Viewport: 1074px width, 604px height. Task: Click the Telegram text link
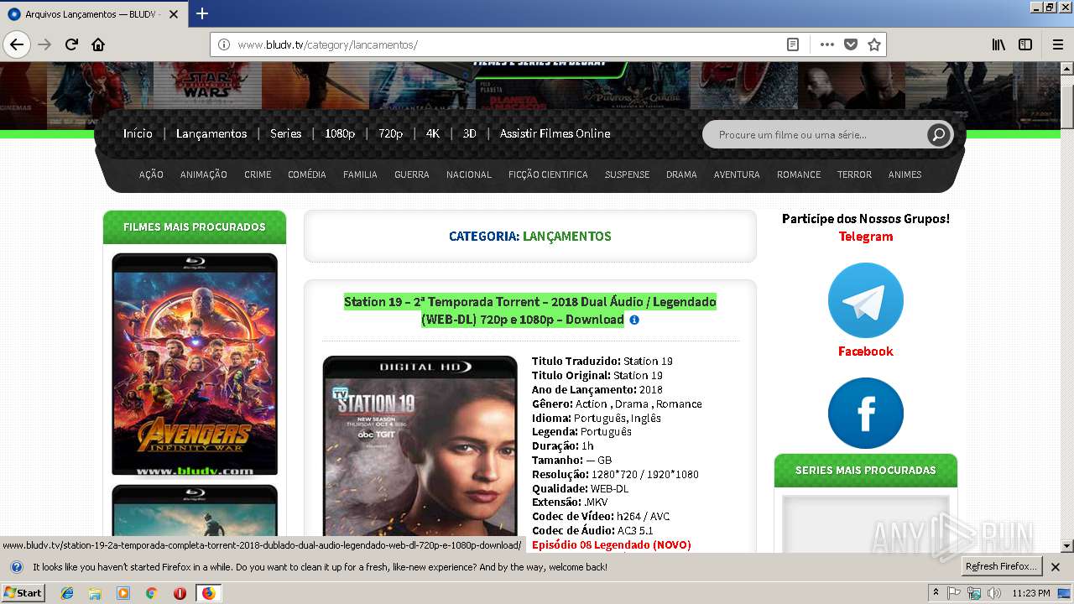(x=865, y=237)
